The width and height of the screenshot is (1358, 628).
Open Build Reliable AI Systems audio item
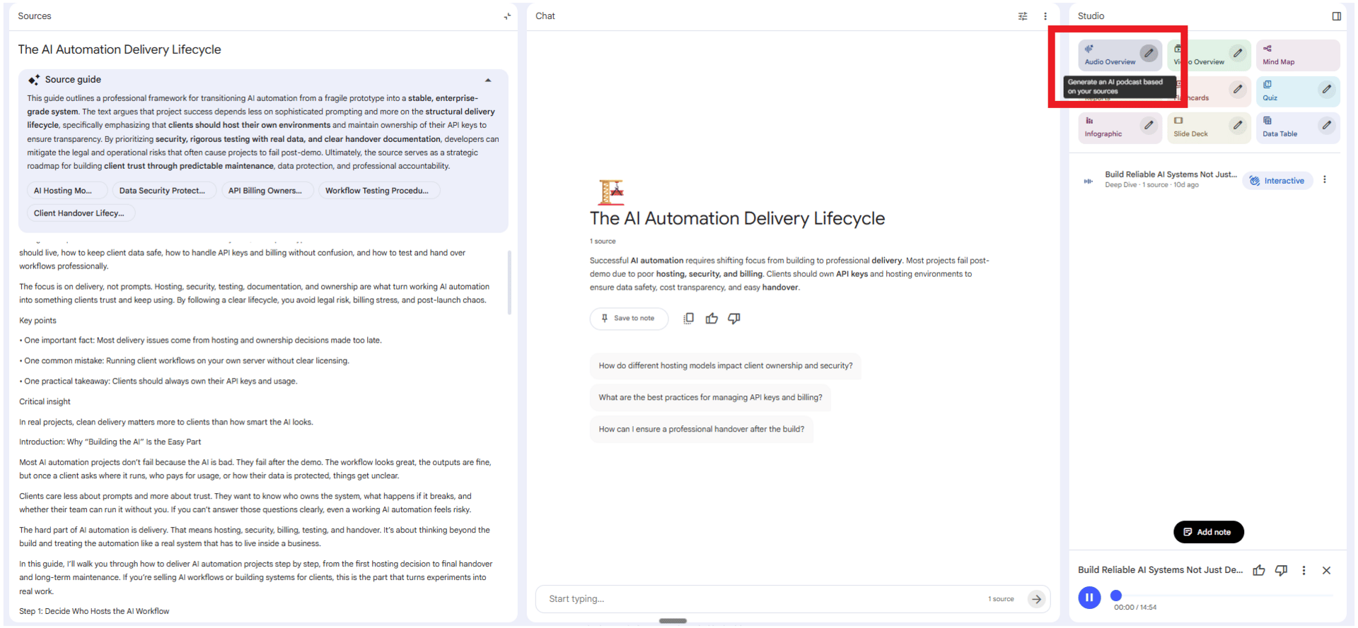[x=1171, y=179]
